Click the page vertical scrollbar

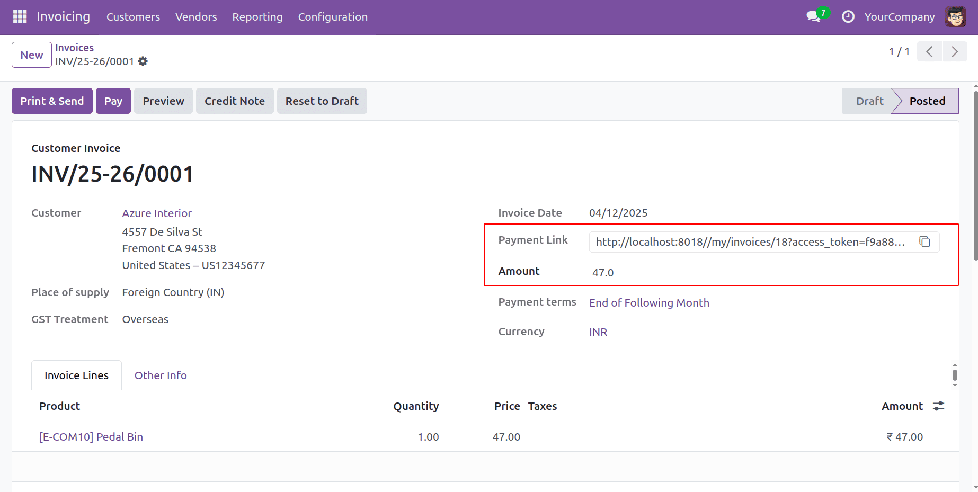[975, 175]
